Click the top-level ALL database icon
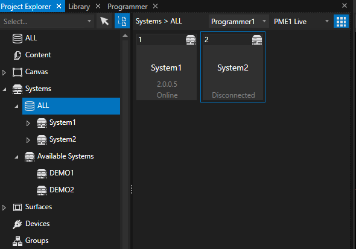Image resolution: width=356 pixels, height=249 pixels. point(17,39)
